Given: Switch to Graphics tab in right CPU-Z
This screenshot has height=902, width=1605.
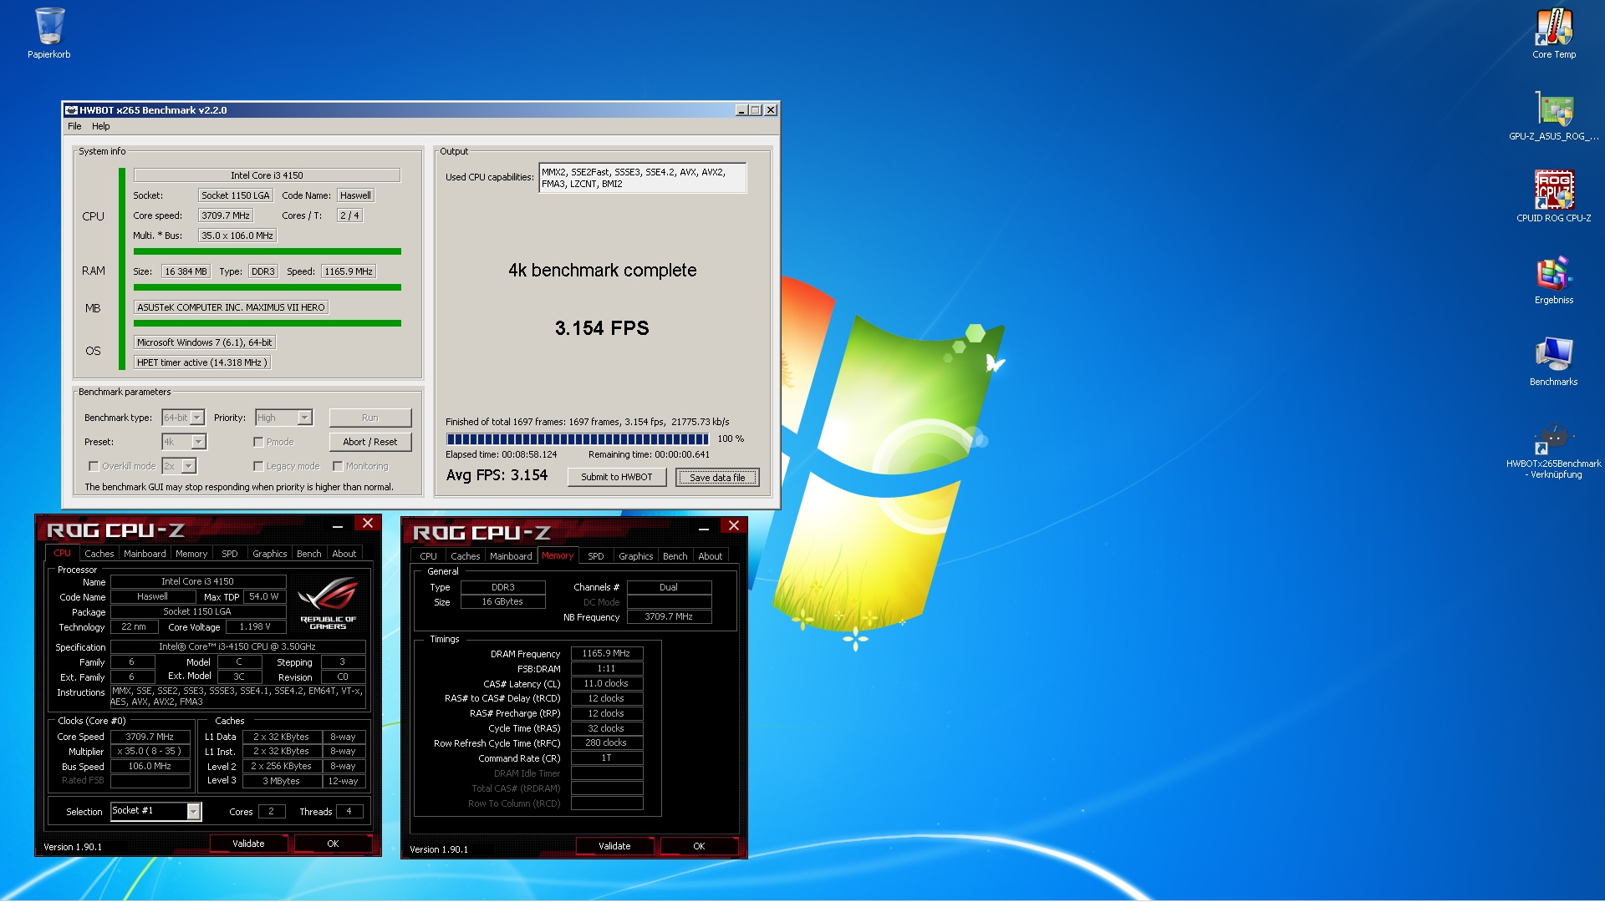Looking at the screenshot, I should [x=636, y=556].
